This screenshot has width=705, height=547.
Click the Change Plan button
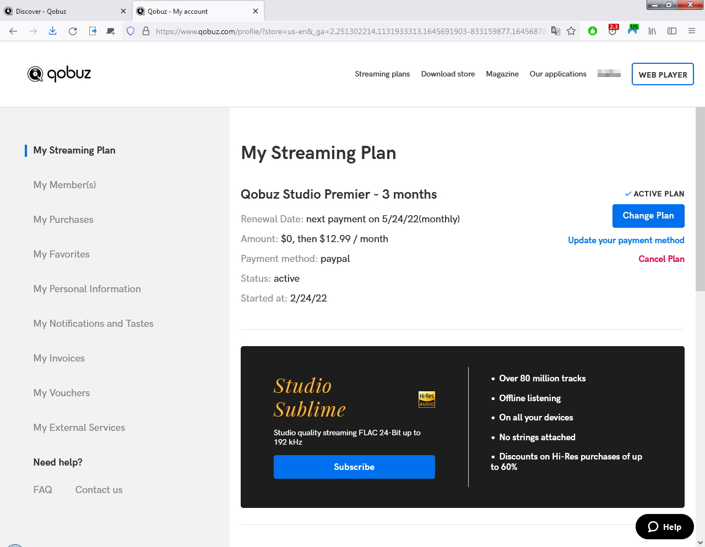tap(648, 216)
